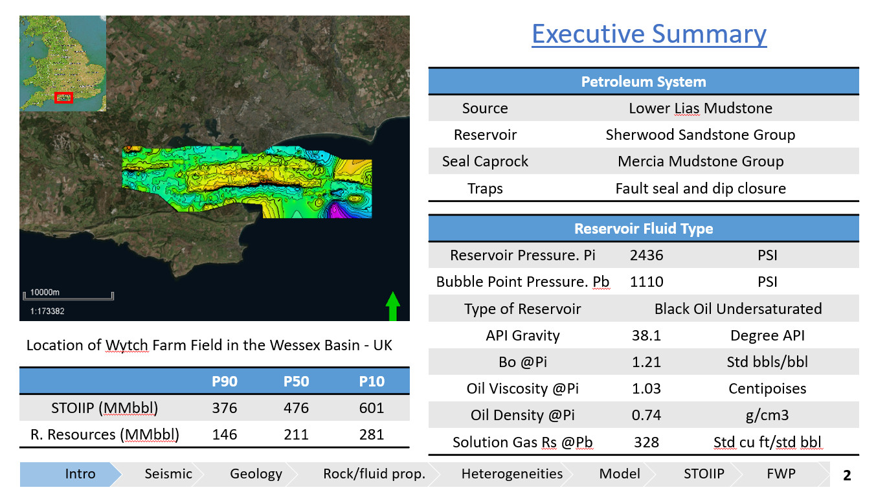876x492 pixels.
Task: Click the Bubble Point Pressure. Pb label
Action: (522, 282)
